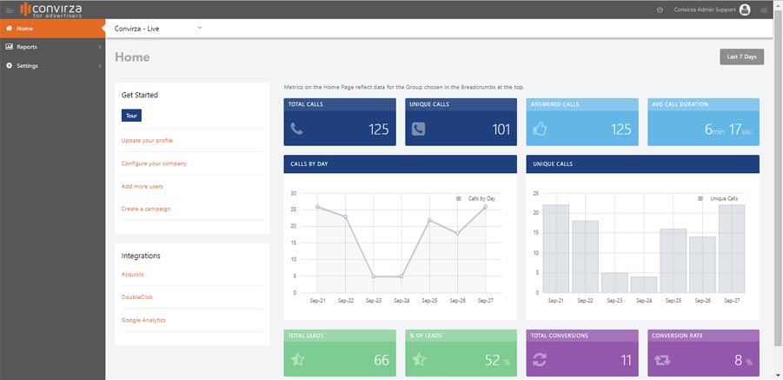Viewport: 783px width, 380px height.
Task: Start the Tour button
Action: tap(131, 115)
